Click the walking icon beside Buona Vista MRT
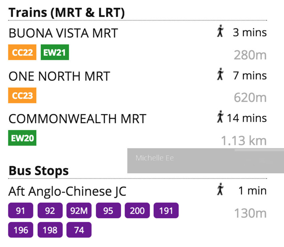The image size is (284, 247). click(220, 32)
